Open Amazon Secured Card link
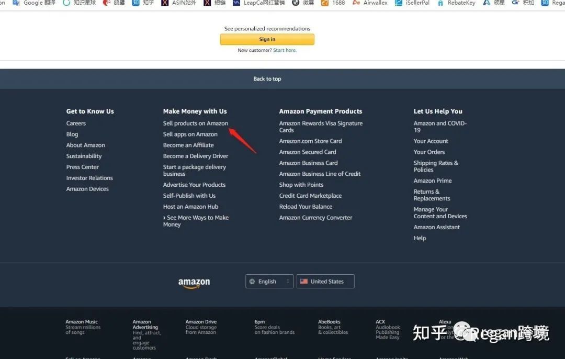 (308, 152)
